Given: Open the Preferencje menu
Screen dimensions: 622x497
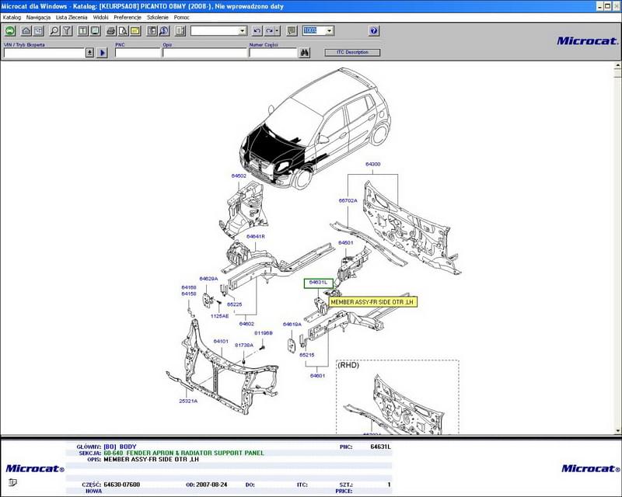Looking at the screenshot, I should (x=128, y=17).
